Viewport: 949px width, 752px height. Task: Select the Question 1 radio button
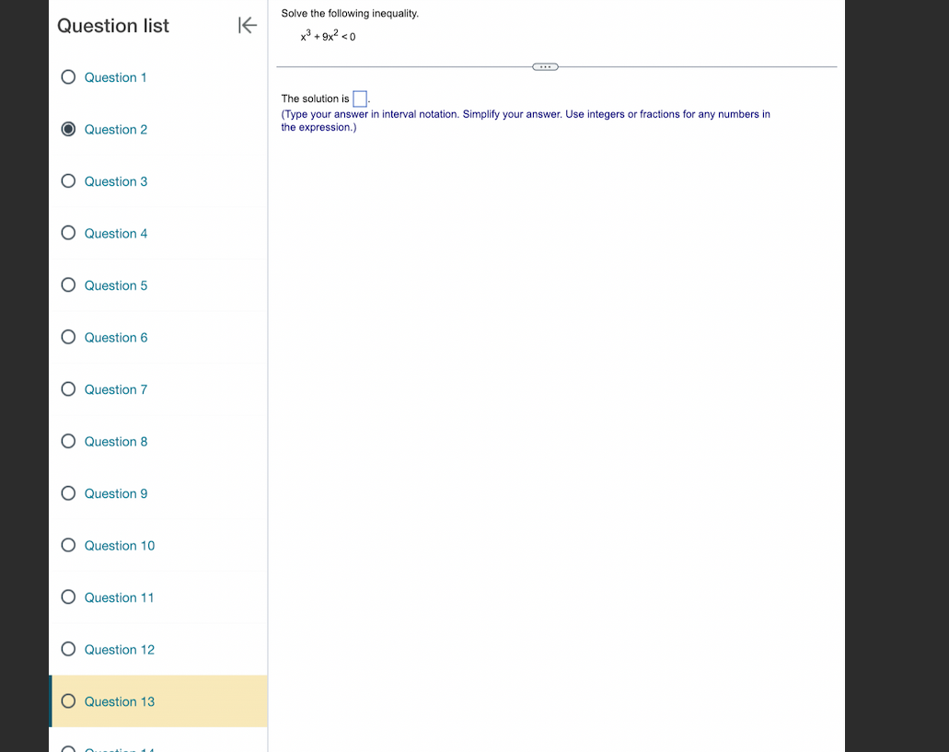(x=68, y=76)
